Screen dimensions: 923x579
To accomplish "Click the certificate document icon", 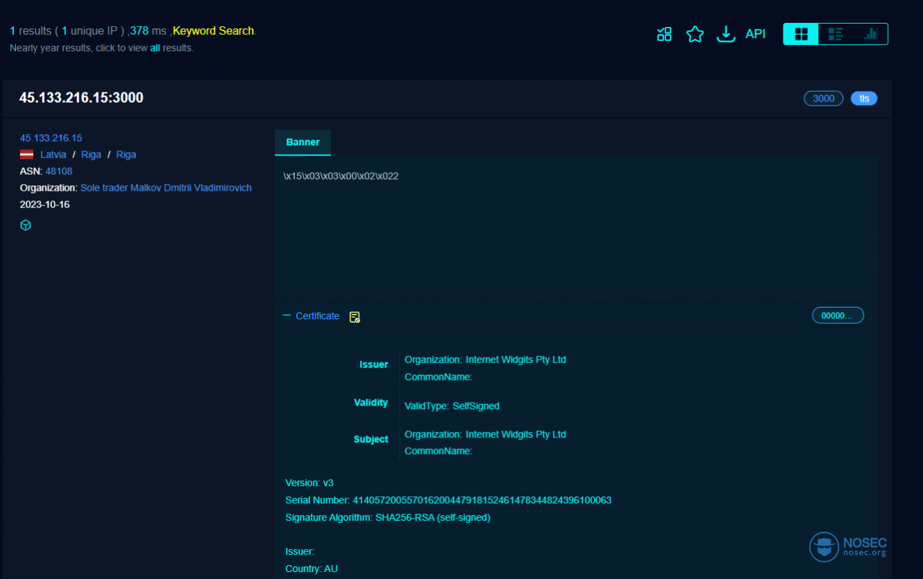I will [355, 317].
